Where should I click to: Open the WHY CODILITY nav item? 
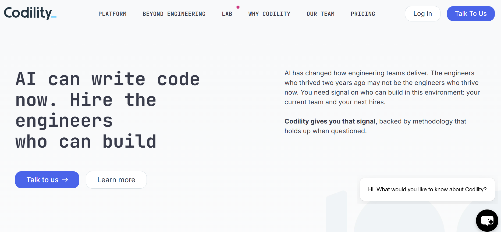(x=269, y=14)
